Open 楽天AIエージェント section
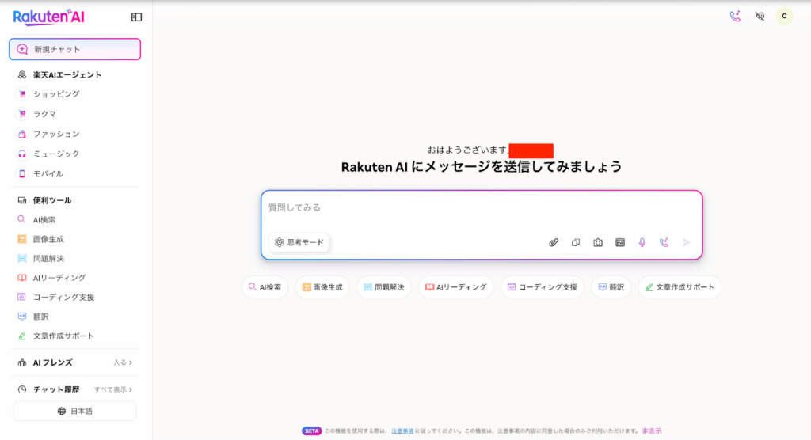The image size is (811, 440). (x=67, y=74)
